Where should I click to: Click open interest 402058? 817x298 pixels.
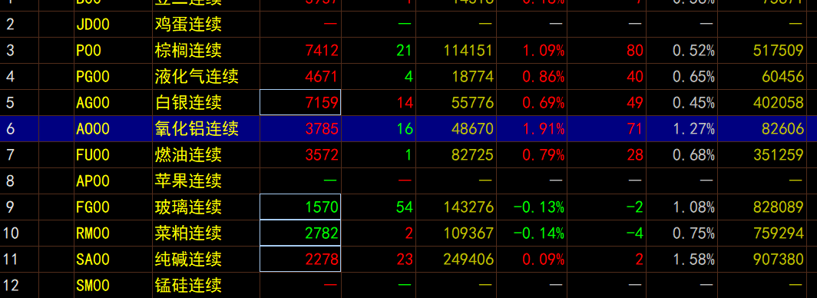click(x=779, y=103)
